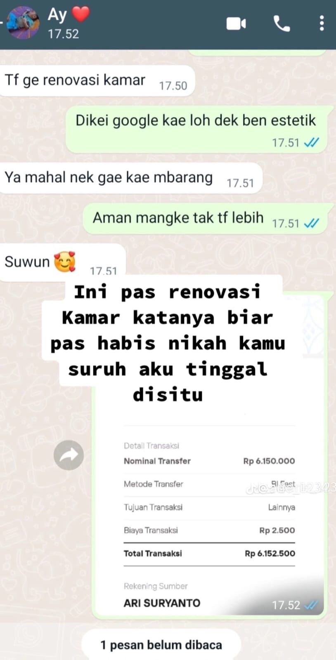
Task: Tap the last-seen time 17.52 in header
Action: click(x=63, y=34)
